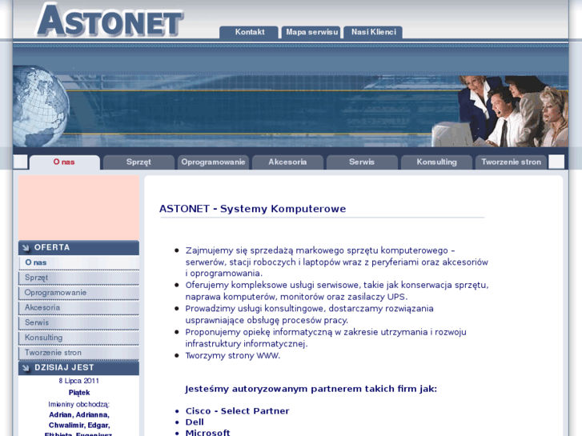Select the Tworzenie stron navigation tab
Image resolution: width=582 pixels, height=436 pixels.
511,162
